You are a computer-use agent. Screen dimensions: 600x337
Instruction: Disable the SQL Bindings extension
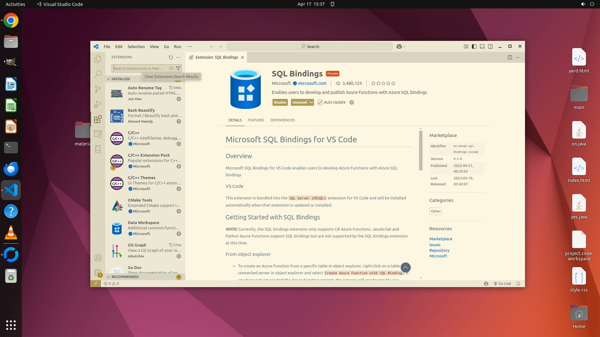point(280,102)
